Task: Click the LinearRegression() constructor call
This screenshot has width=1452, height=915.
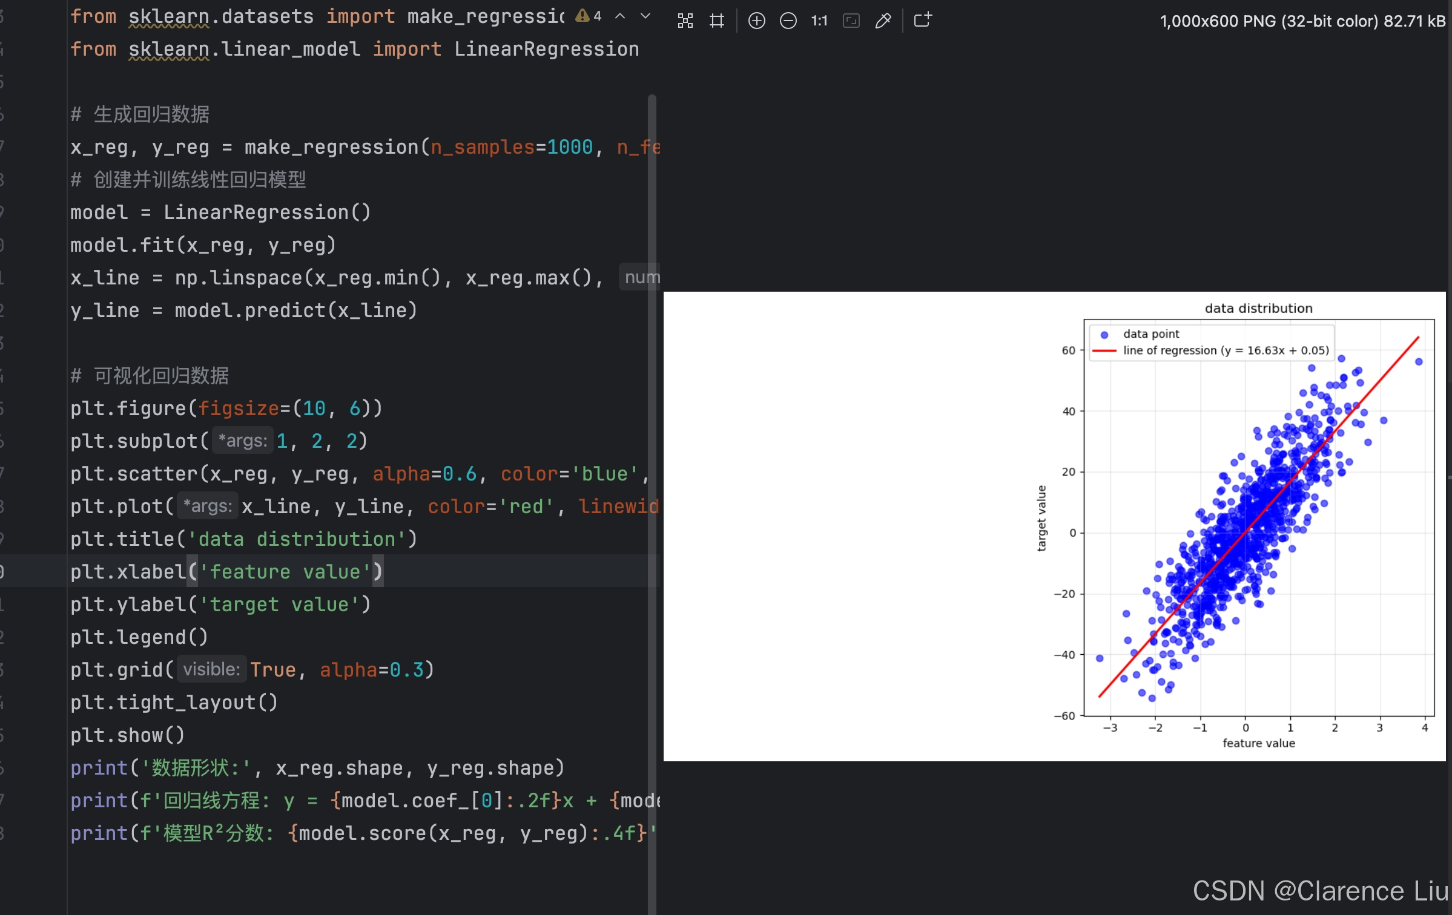Action: 266,212
